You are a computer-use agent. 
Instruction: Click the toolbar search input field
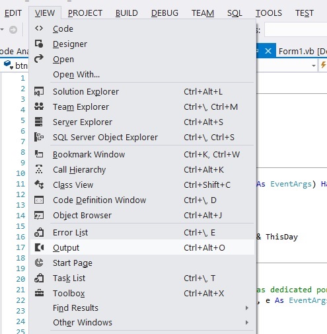(x=296, y=29)
